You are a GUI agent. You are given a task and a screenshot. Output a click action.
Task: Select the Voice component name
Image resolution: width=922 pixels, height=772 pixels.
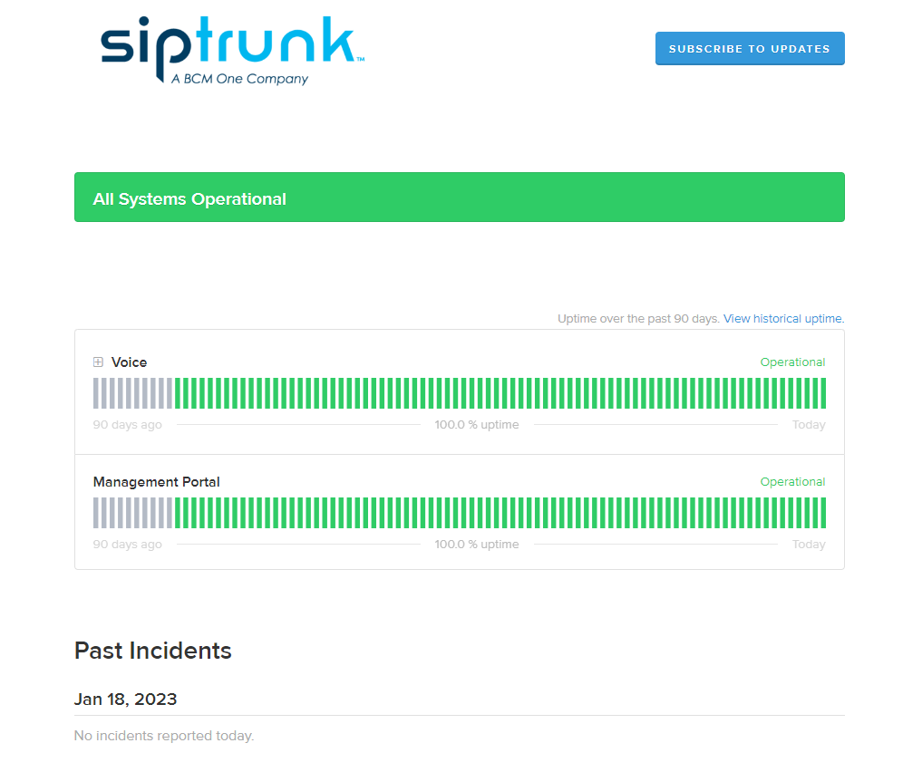pos(129,362)
